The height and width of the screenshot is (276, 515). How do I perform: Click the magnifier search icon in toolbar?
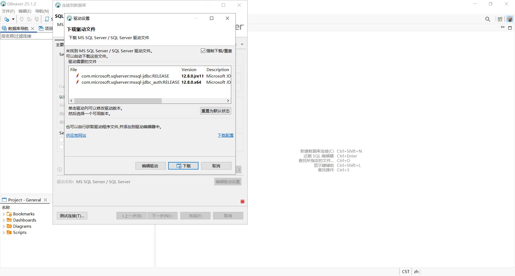click(488, 19)
